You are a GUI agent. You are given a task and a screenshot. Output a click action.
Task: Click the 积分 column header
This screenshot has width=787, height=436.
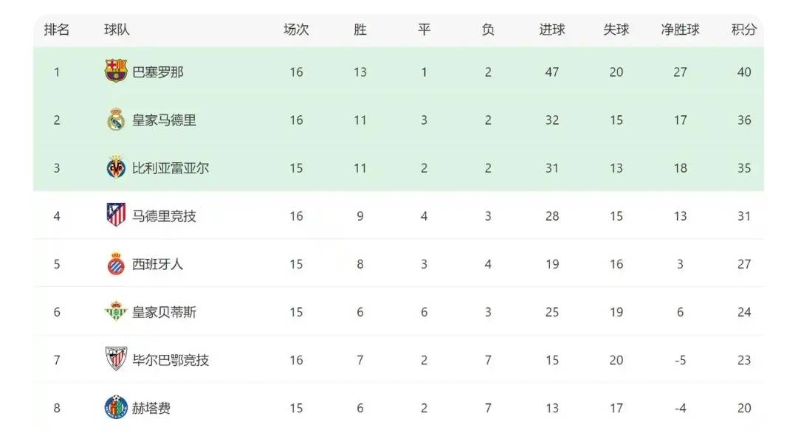[x=744, y=30]
